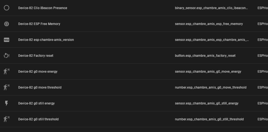The height and width of the screenshot is (132, 268).
Task: Click entity ID sensor.esp_chambre_amis_esp_free_memory
Action: point(209,24)
